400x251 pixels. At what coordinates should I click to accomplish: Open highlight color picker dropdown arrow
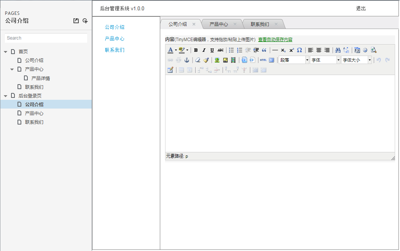pyautogui.click(x=187, y=50)
